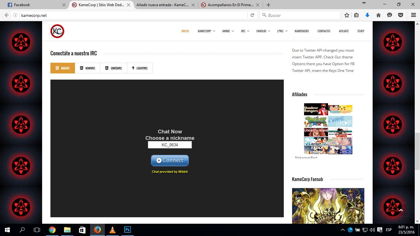The width and height of the screenshot is (420, 236).
Task: Open Windows Store from the taskbar
Action: coord(82,230)
